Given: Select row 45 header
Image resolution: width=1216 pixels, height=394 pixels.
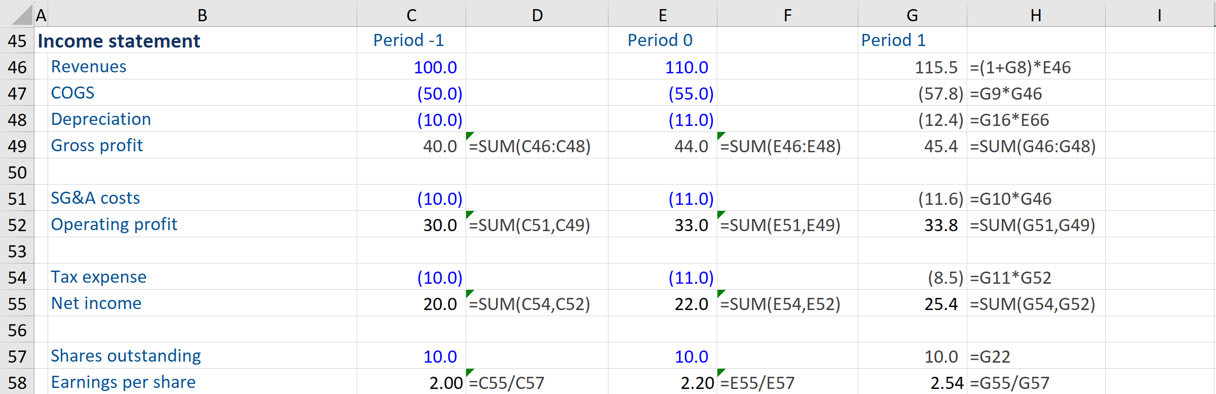Looking at the screenshot, I should (x=17, y=41).
